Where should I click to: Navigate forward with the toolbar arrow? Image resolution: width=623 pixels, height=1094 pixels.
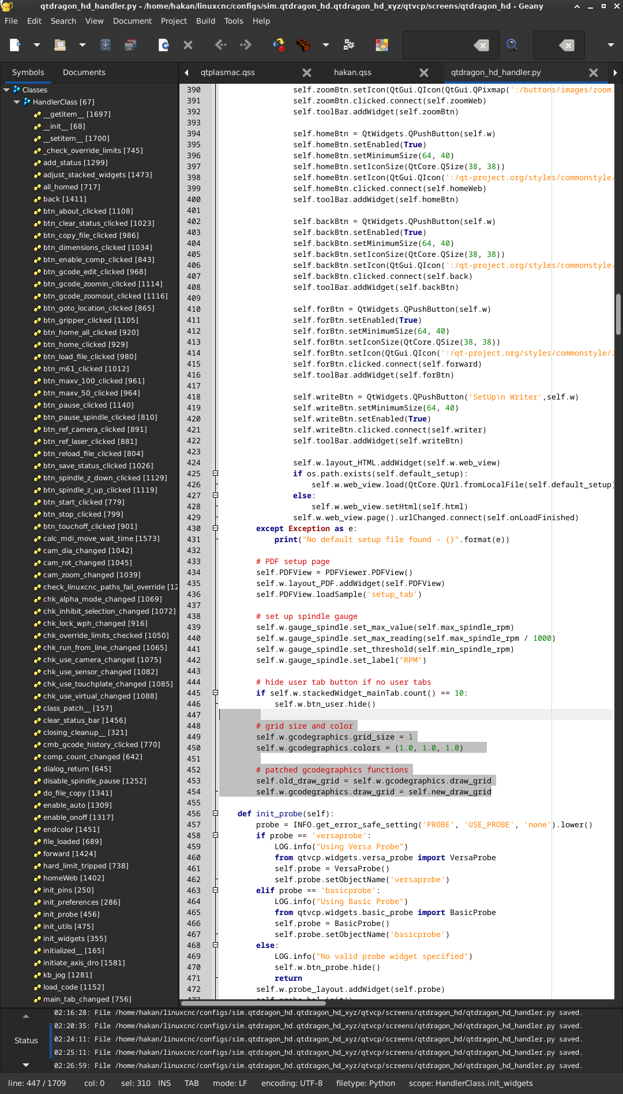point(245,45)
